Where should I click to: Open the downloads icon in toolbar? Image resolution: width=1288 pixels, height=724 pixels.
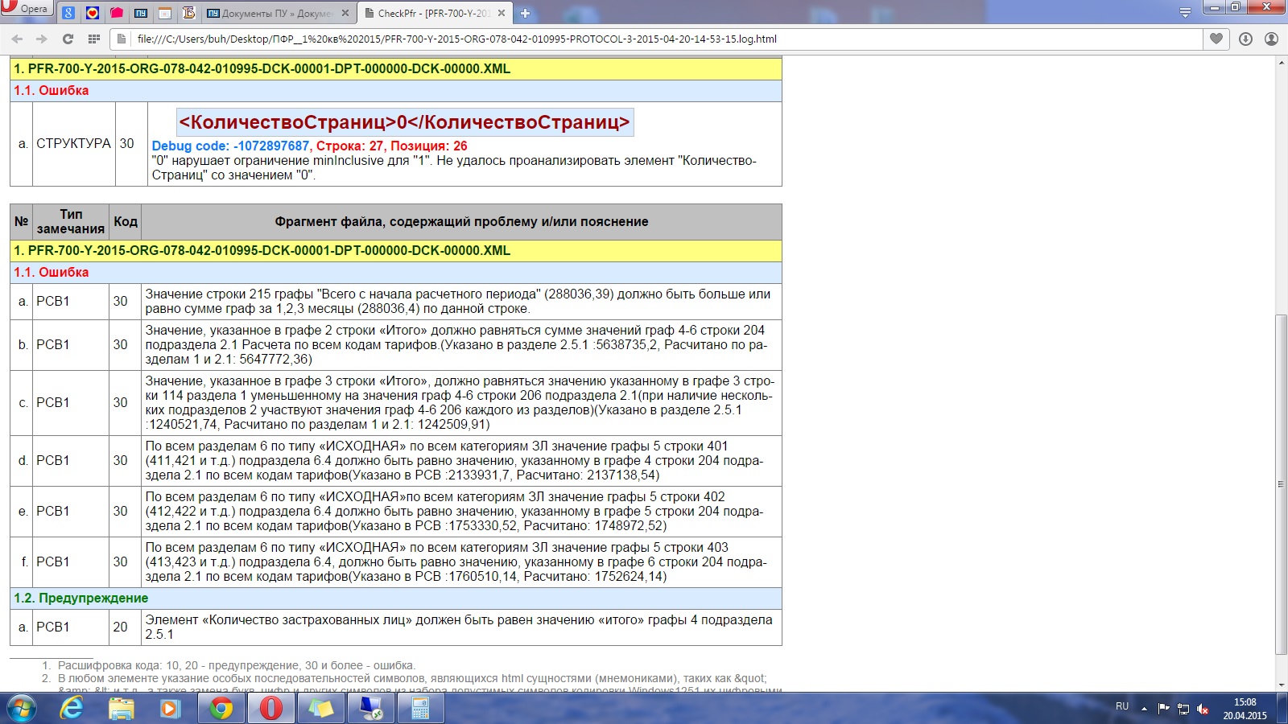tap(1245, 39)
